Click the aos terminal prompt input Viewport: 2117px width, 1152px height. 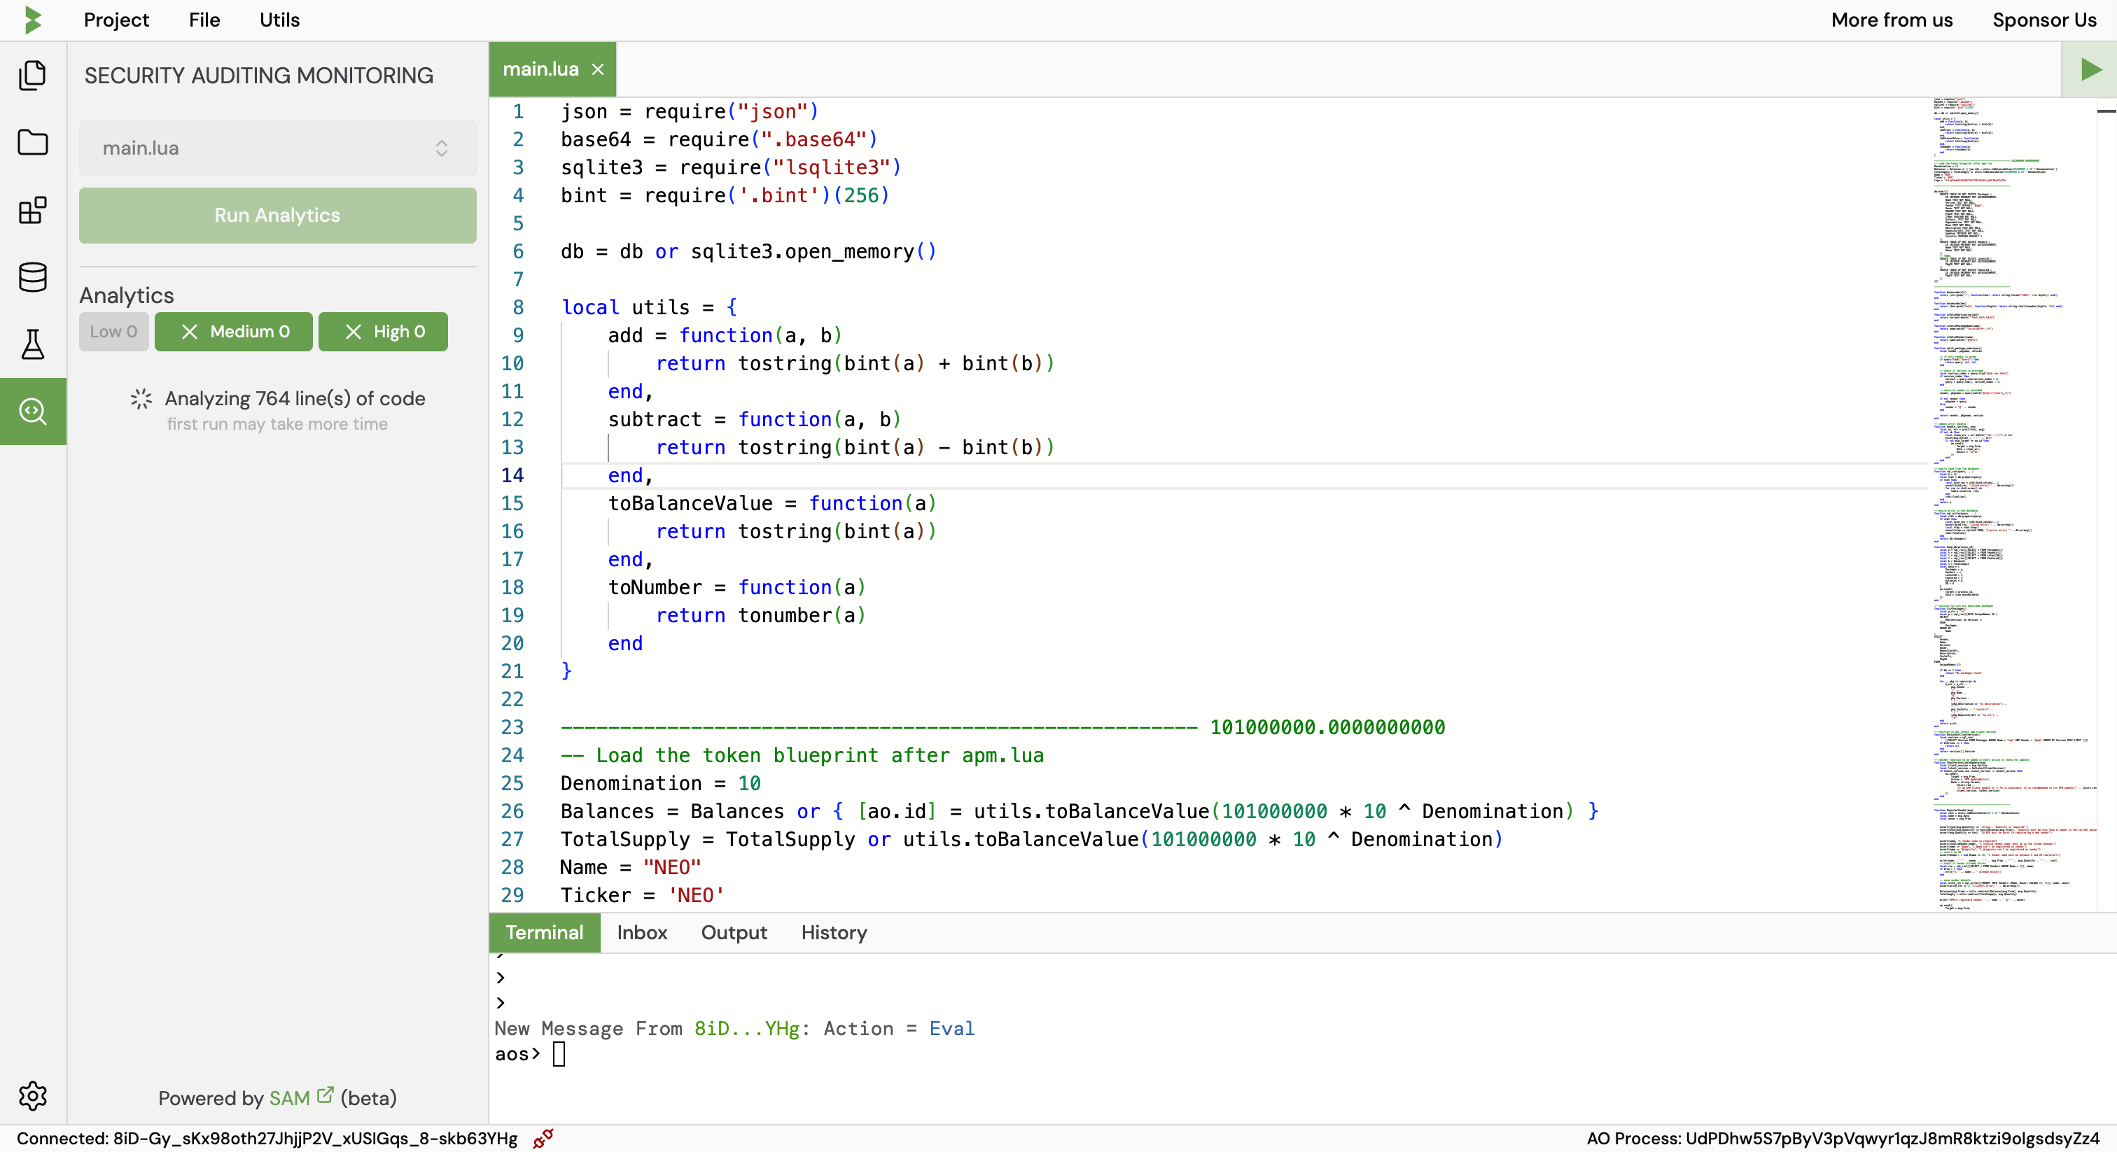pos(559,1053)
